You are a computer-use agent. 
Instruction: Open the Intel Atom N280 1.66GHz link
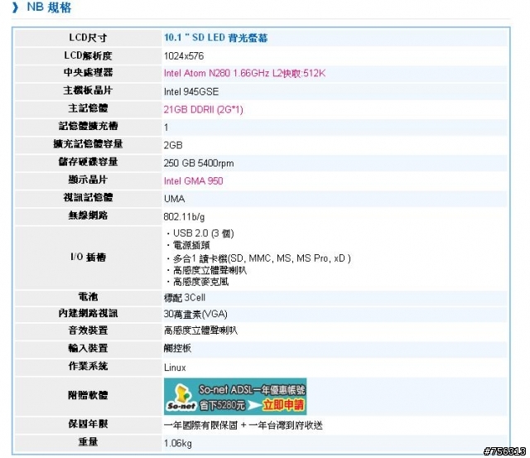pos(244,74)
